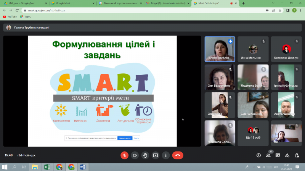
Task: Reload the Meet page
Action: point(17,10)
